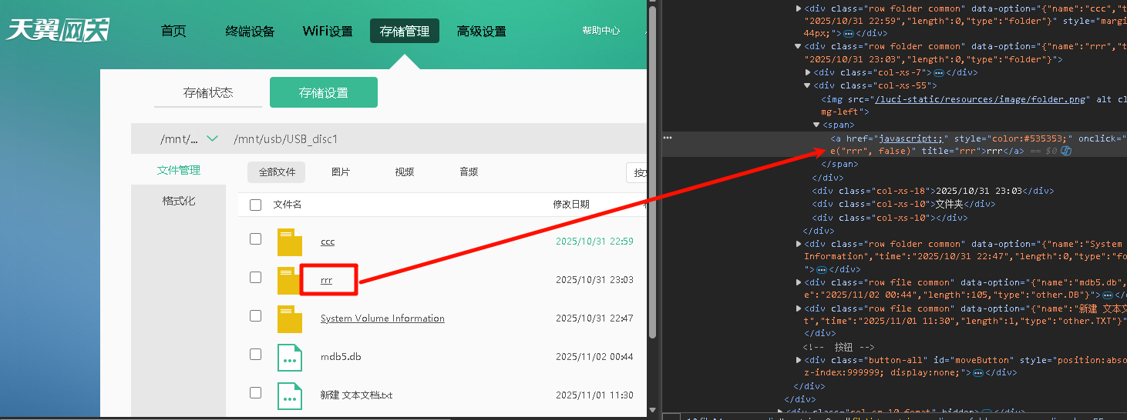Click the 修改日期 column header
The image size is (1127, 420).
[x=571, y=204]
